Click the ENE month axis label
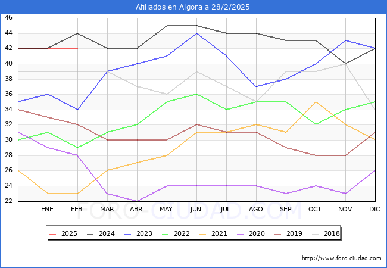 click(x=47, y=209)
